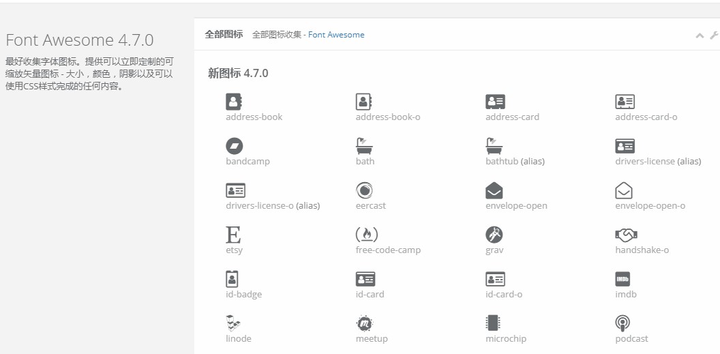Click the id-card-o icon
This screenshot has width=720, height=354.
(x=496, y=279)
